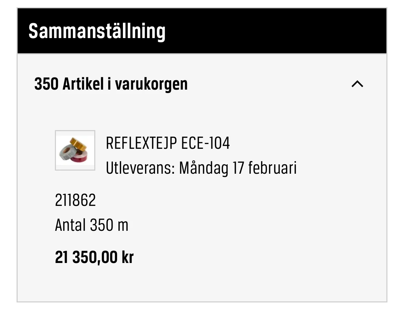Viewport: 404px width, 309px height.
Task: Select the 'Måndag 17 februari' delivery date
Action: 238,169
